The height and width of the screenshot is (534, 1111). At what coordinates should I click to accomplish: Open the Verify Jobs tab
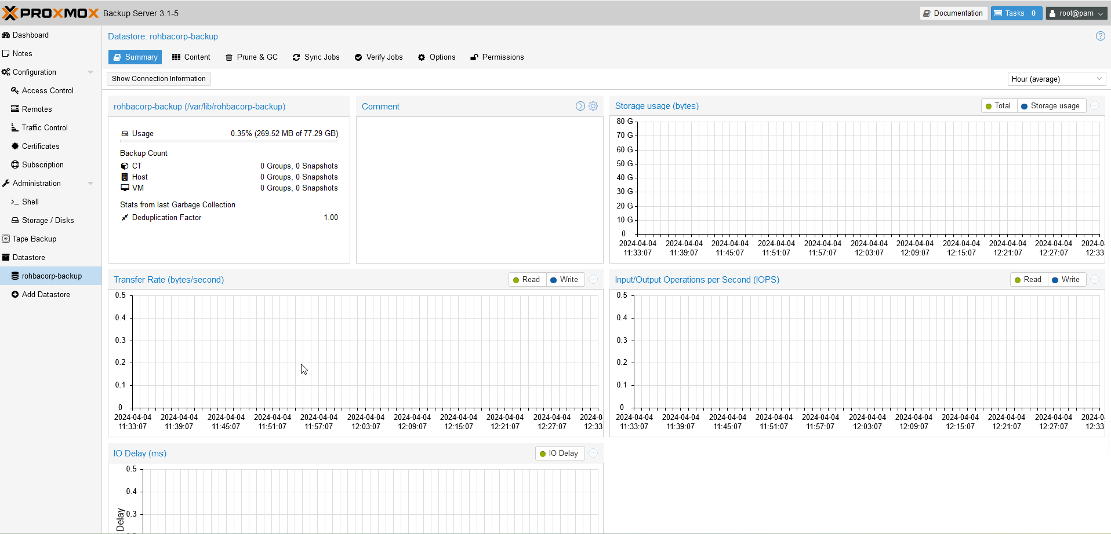click(379, 57)
